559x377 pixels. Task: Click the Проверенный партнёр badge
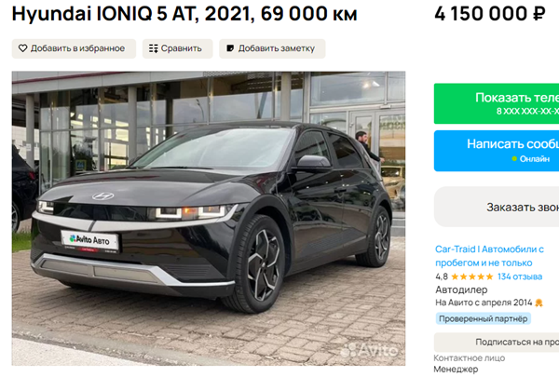pos(483,318)
